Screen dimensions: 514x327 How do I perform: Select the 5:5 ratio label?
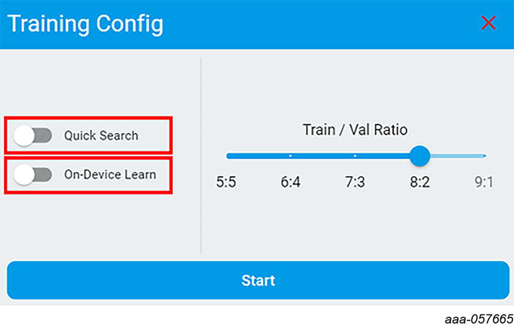point(226,182)
